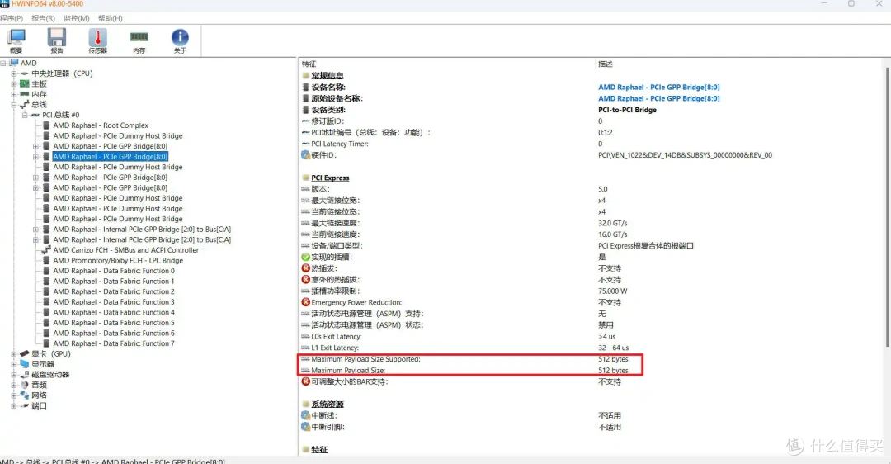Select Data Fabric: Function 5
This screenshot has height=464, width=891.
coord(114,323)
